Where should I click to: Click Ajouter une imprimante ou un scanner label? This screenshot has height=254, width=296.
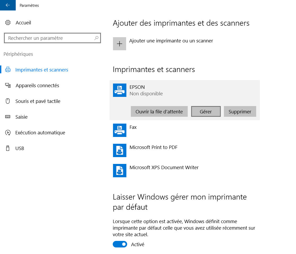point(171,41)
